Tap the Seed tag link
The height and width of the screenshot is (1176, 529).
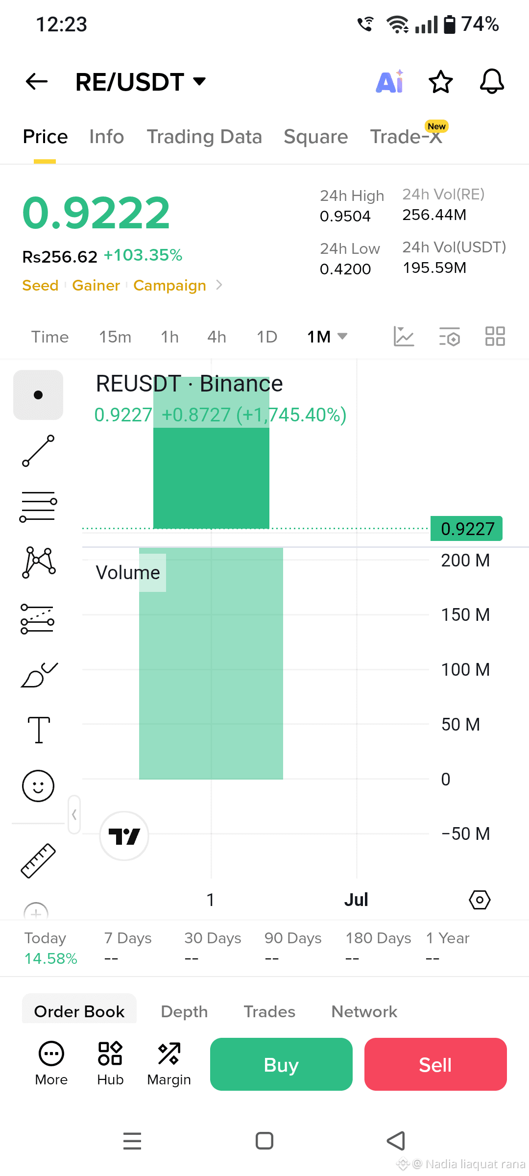pos(40,285)
